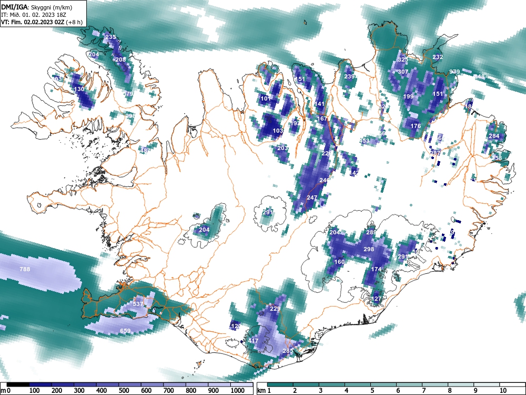Click the '7' label on the kilometre legend
The height and width of the screenshot is (395, 526).
point(423,391)
